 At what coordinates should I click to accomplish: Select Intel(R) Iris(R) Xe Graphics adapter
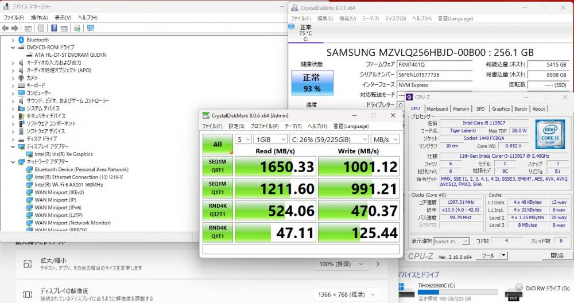pyautogui.click(x=63, y=154)
